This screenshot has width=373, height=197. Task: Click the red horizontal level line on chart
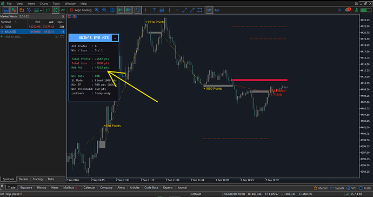coord(259,80)
